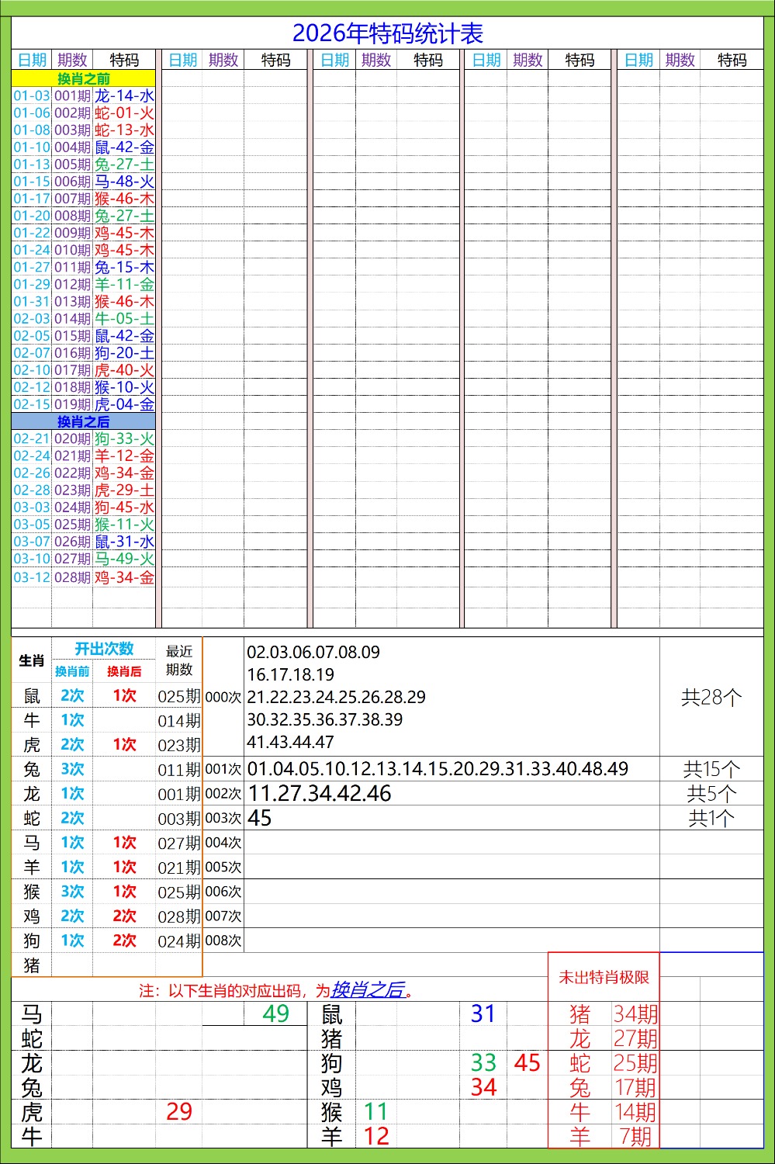The width and height of the screenshot is (775, 1164).
Task: Select the red number 29 beside 虎
Action: 179,1111
